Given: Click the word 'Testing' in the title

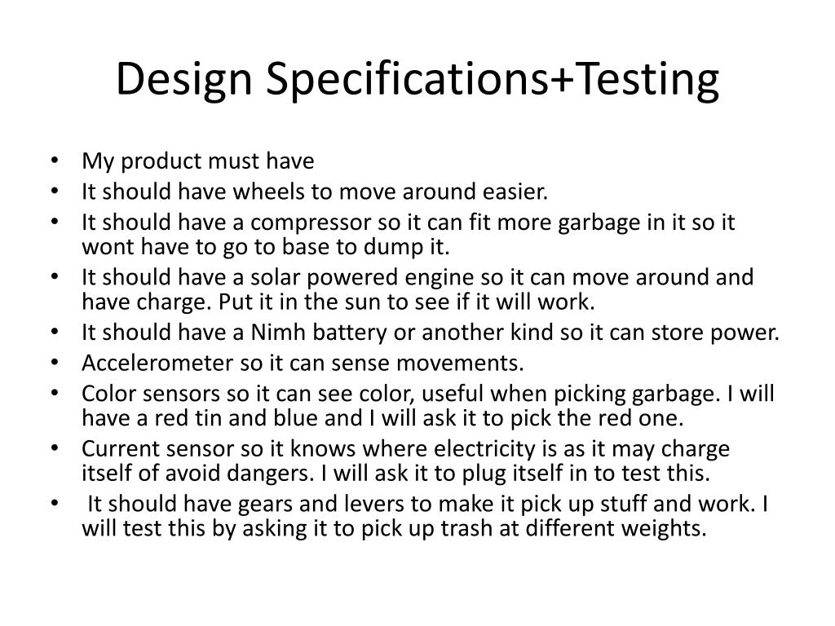Looking at the screenshot, I should point(647,80).
